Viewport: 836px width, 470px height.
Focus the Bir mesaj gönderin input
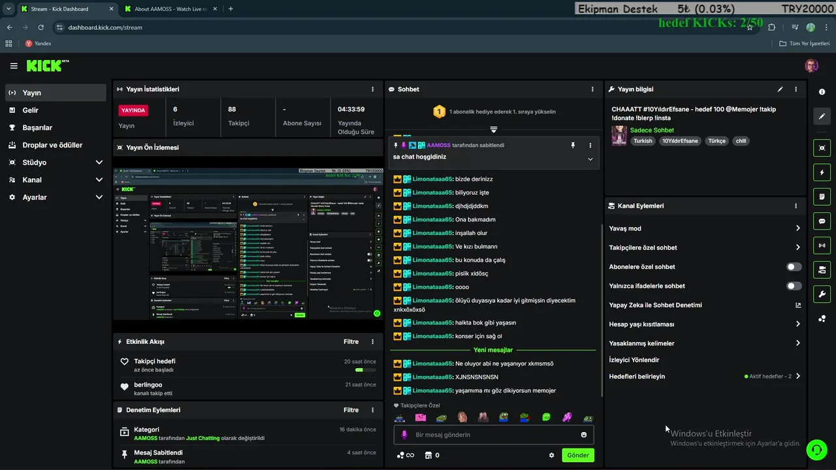[494, 435]
